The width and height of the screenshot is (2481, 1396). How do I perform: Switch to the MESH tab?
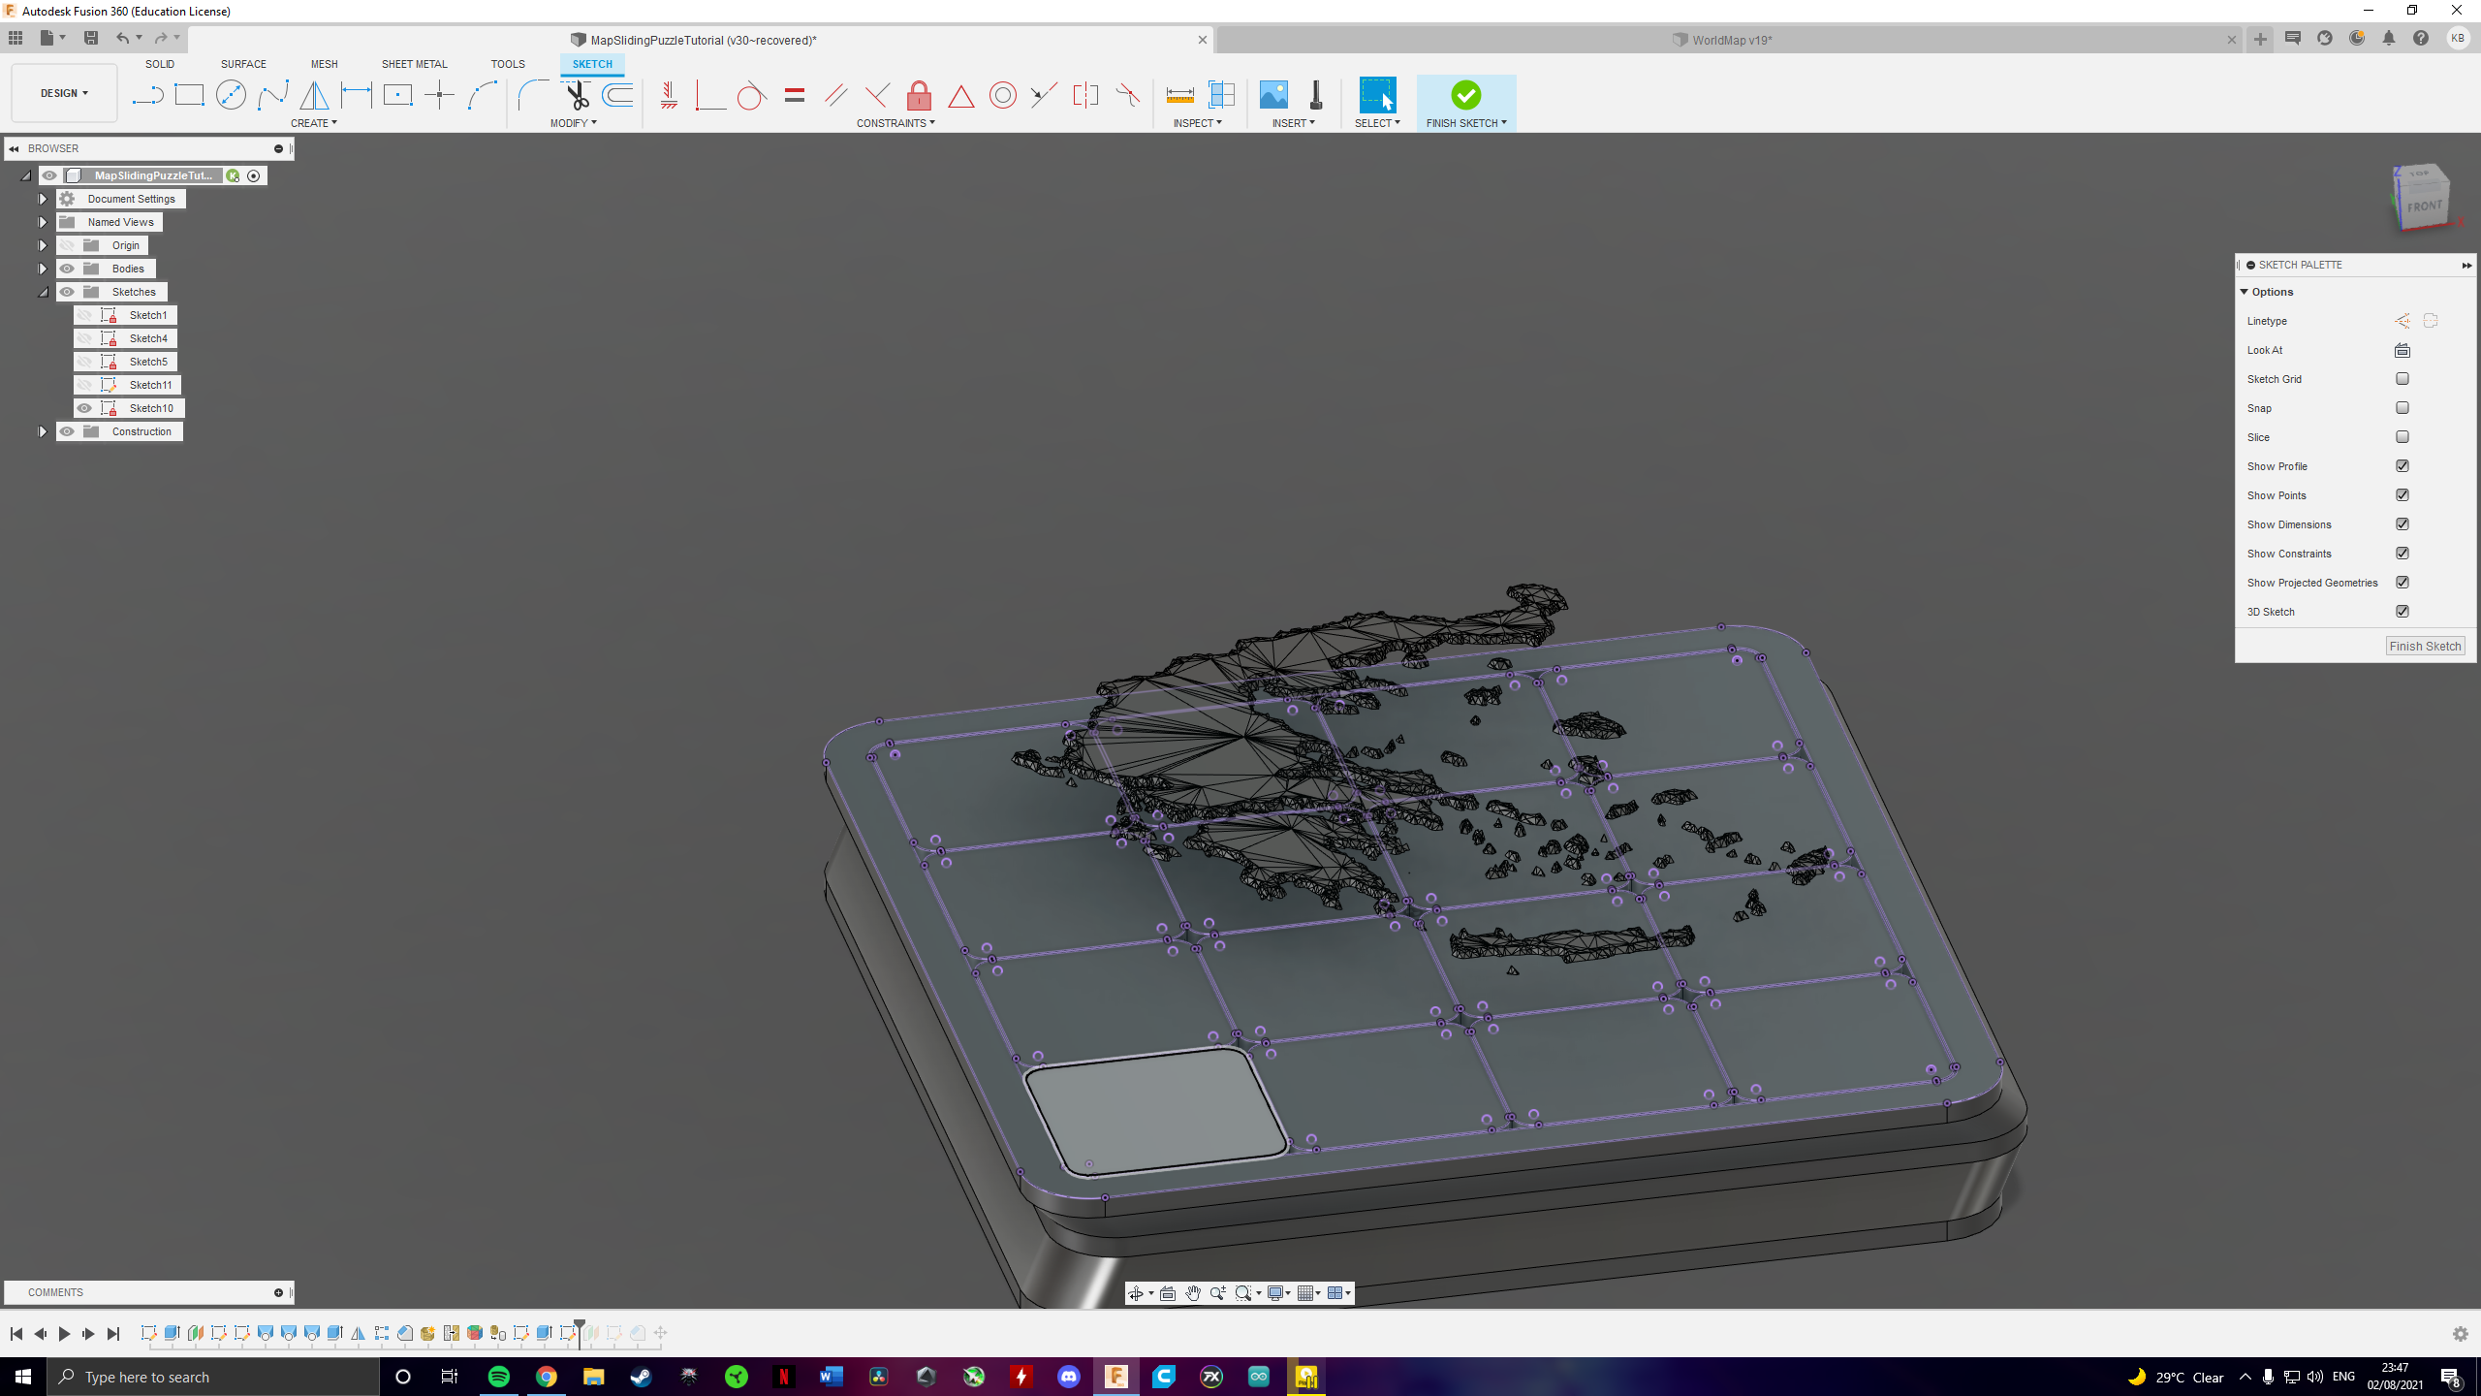click(x=324, y=64)
